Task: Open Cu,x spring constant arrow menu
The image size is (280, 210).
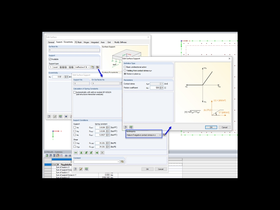Action: pos(109,127)
